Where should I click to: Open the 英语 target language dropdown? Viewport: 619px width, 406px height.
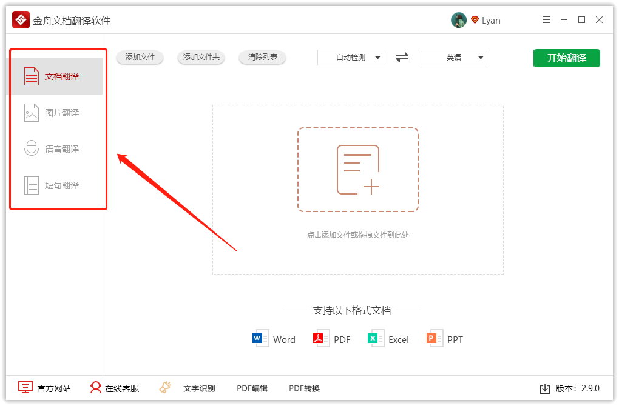(x=453, y=57)
